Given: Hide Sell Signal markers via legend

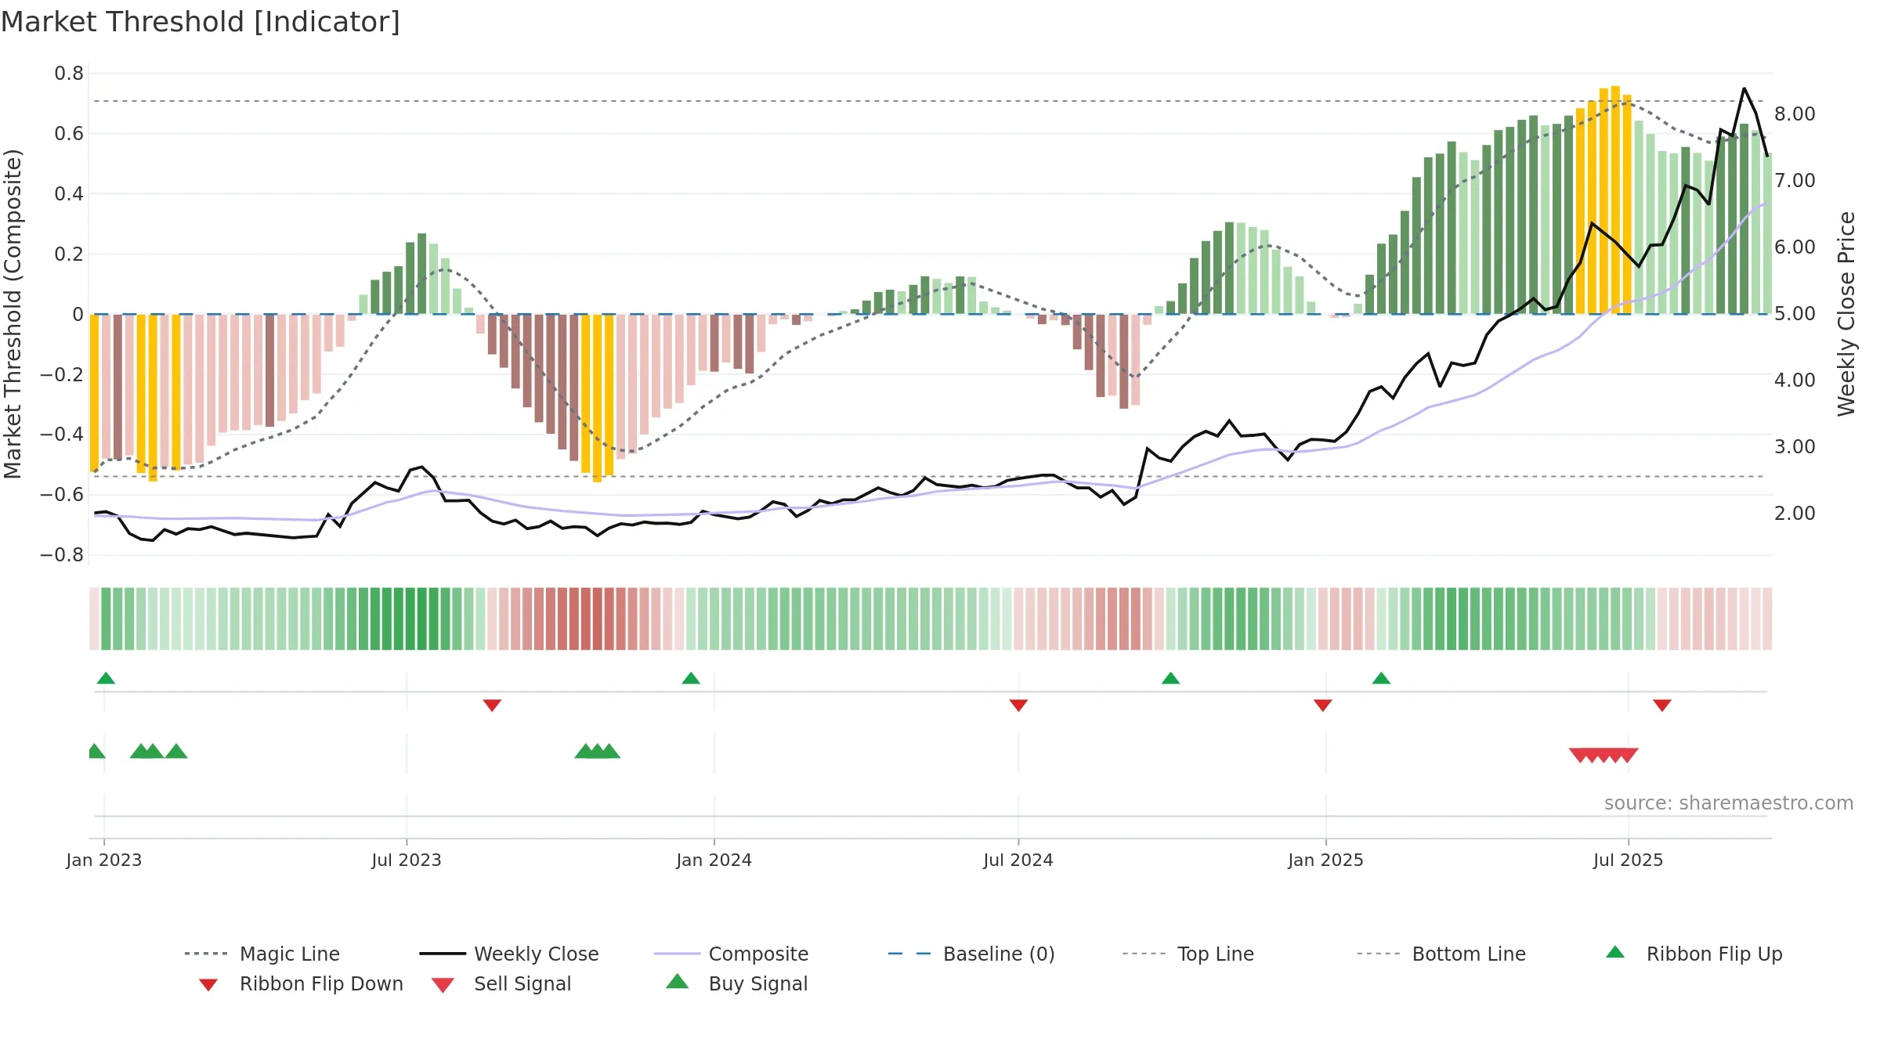Looking at the screenshot, I should tap(501, 983).
